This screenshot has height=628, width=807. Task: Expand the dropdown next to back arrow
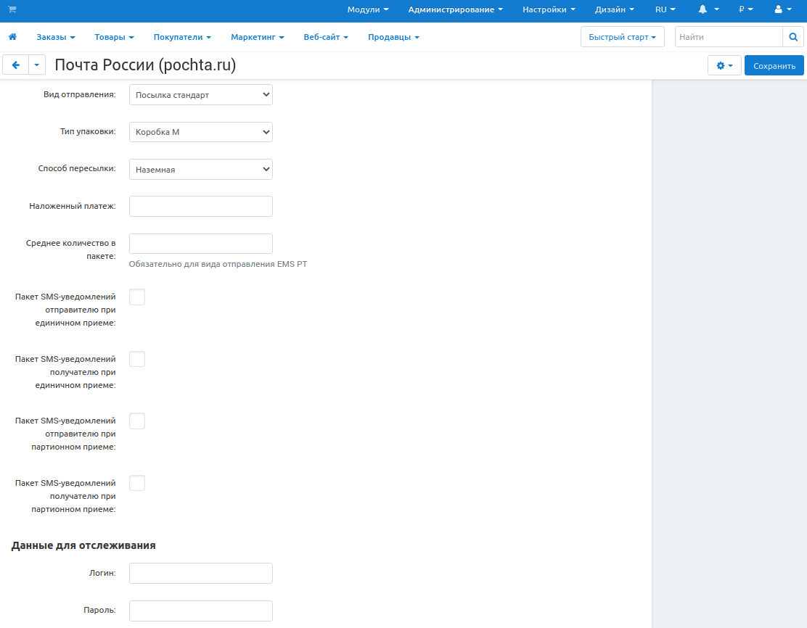tap(36, 65)
